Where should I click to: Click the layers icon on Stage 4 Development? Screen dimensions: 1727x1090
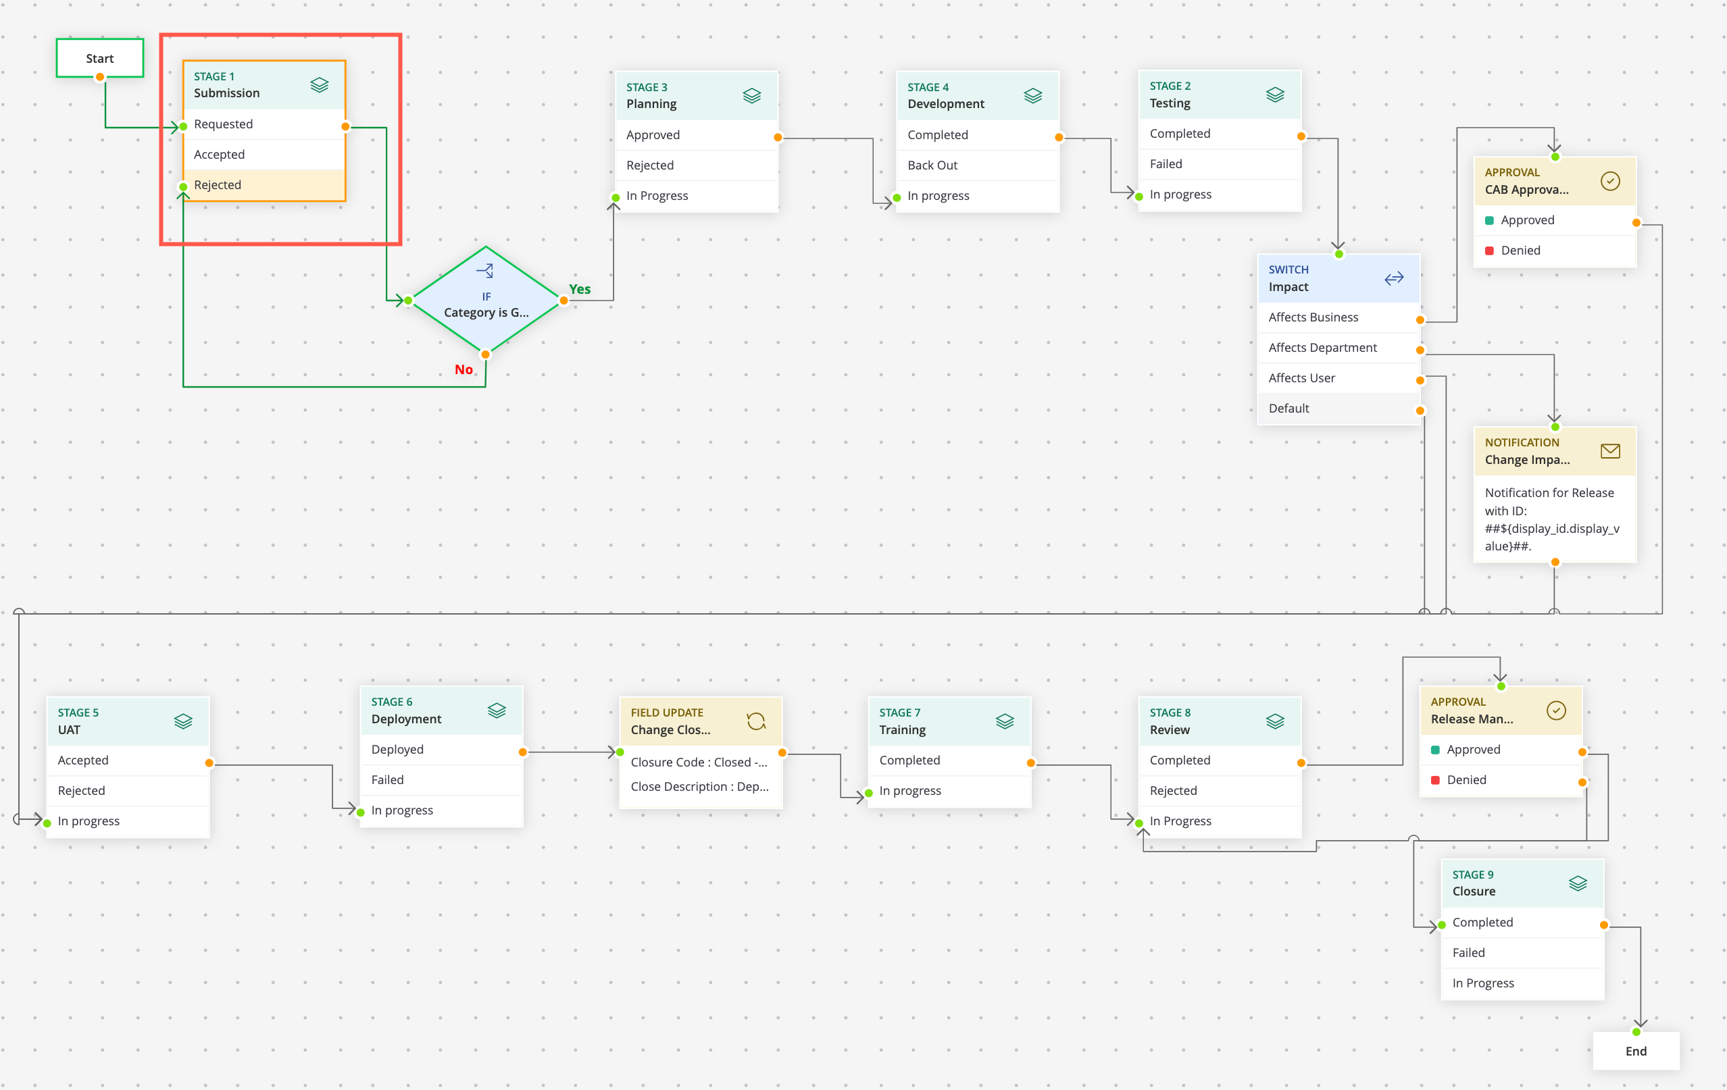click(x=1033, y=95)
